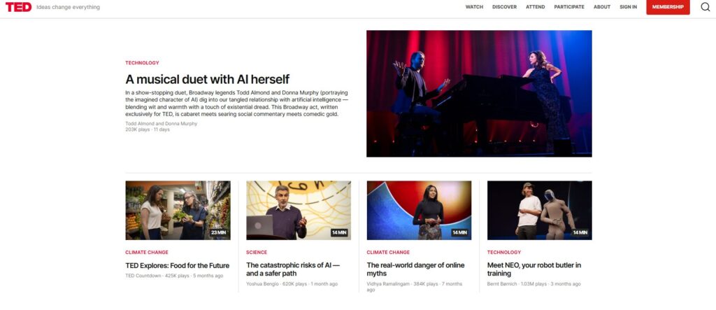Open 'The catastrophic risks of AI' title
This screenshot has width=716, height=310.
(293, 269)
